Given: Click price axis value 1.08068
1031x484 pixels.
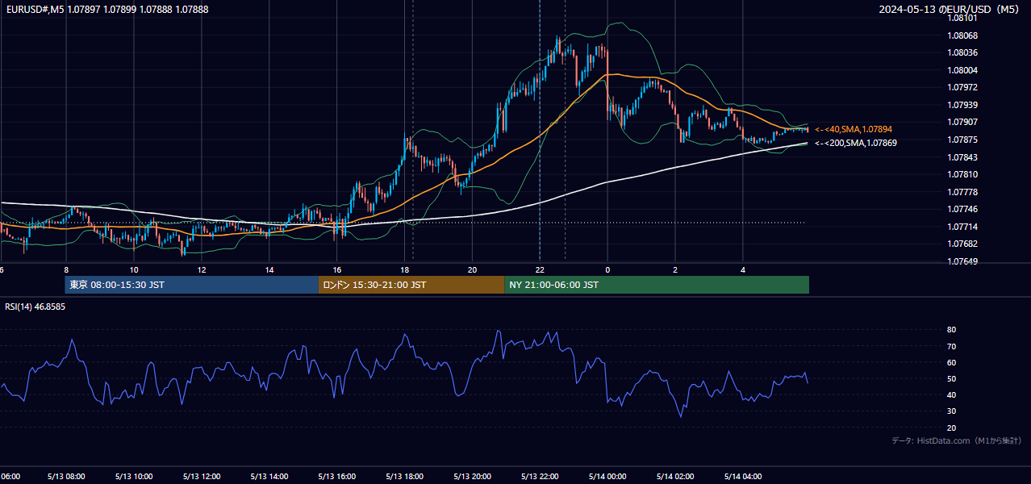Looking at the screenshot, I should point(963,35).
